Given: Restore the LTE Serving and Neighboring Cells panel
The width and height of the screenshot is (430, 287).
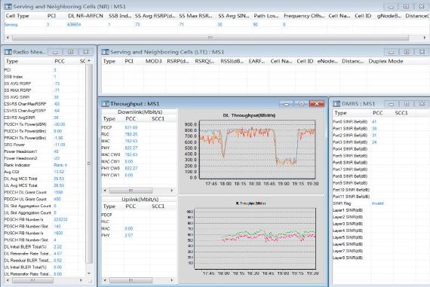Looking at the screenshot, I should tap(407, 52).
